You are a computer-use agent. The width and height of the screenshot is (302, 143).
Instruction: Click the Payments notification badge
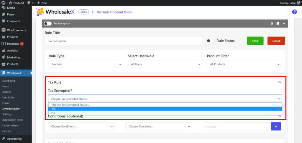pyautogui.click(x=22, y=44)
